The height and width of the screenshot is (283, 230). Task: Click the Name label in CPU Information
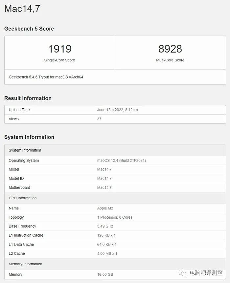[14, 208]
